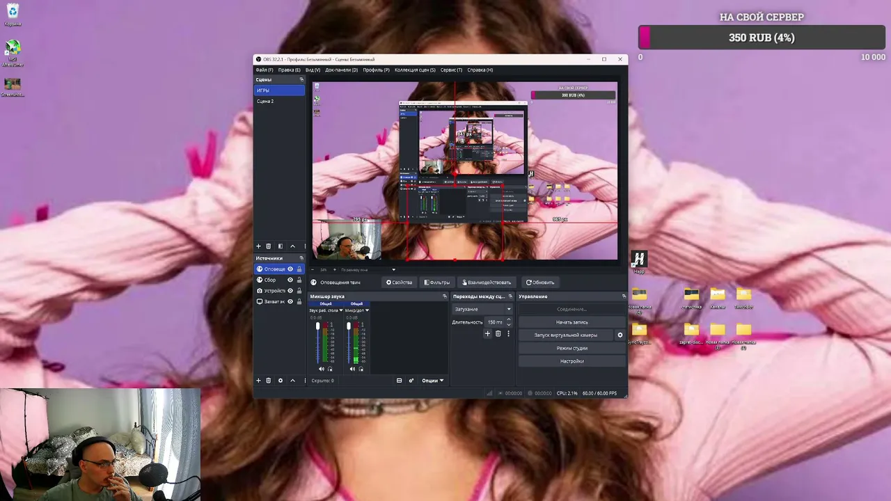
Task: Hide the Устройств source with eye icon
Action: pyautogui.click(x=290, y=291)
